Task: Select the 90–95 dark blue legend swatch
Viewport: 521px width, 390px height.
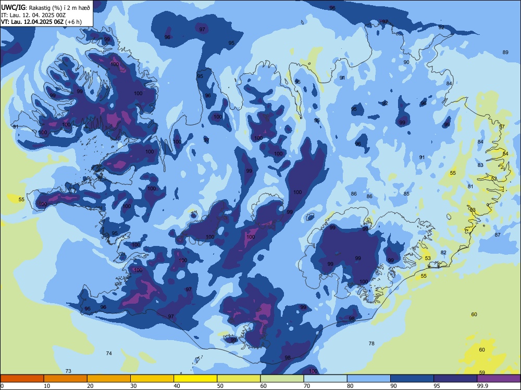Action: [x=412, y=379]
